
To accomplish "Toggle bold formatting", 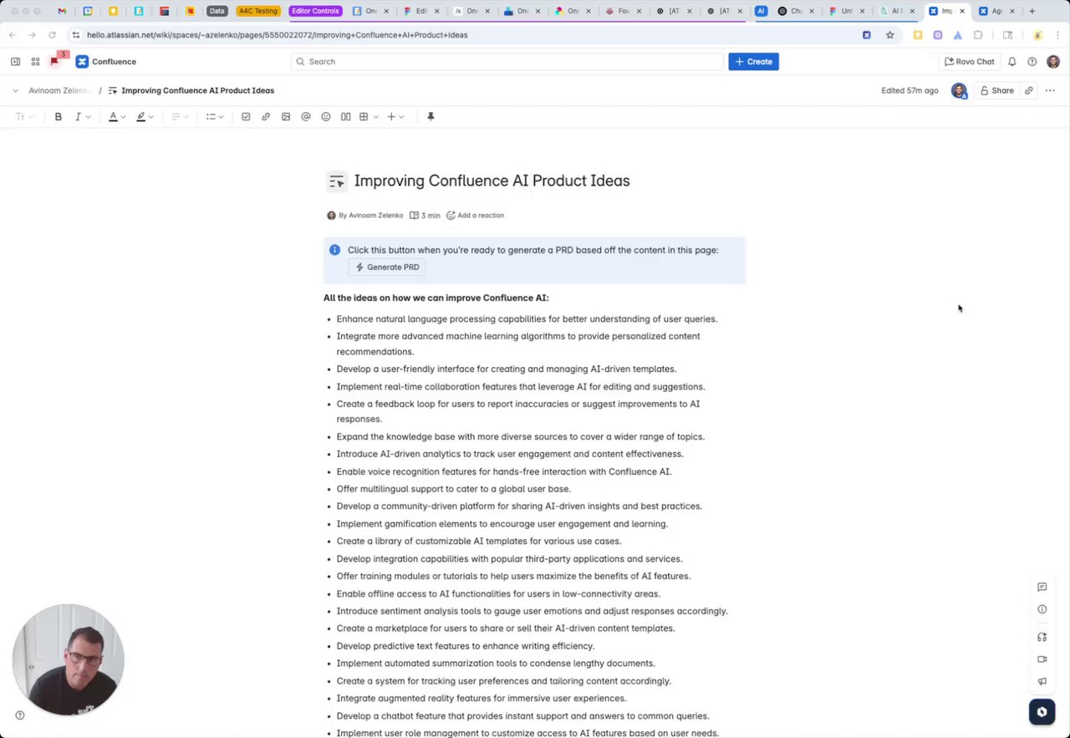I will (x=59, y=117).
